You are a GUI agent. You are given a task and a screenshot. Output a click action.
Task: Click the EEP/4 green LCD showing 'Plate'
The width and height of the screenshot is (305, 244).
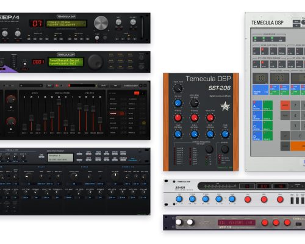pos(66,23)
